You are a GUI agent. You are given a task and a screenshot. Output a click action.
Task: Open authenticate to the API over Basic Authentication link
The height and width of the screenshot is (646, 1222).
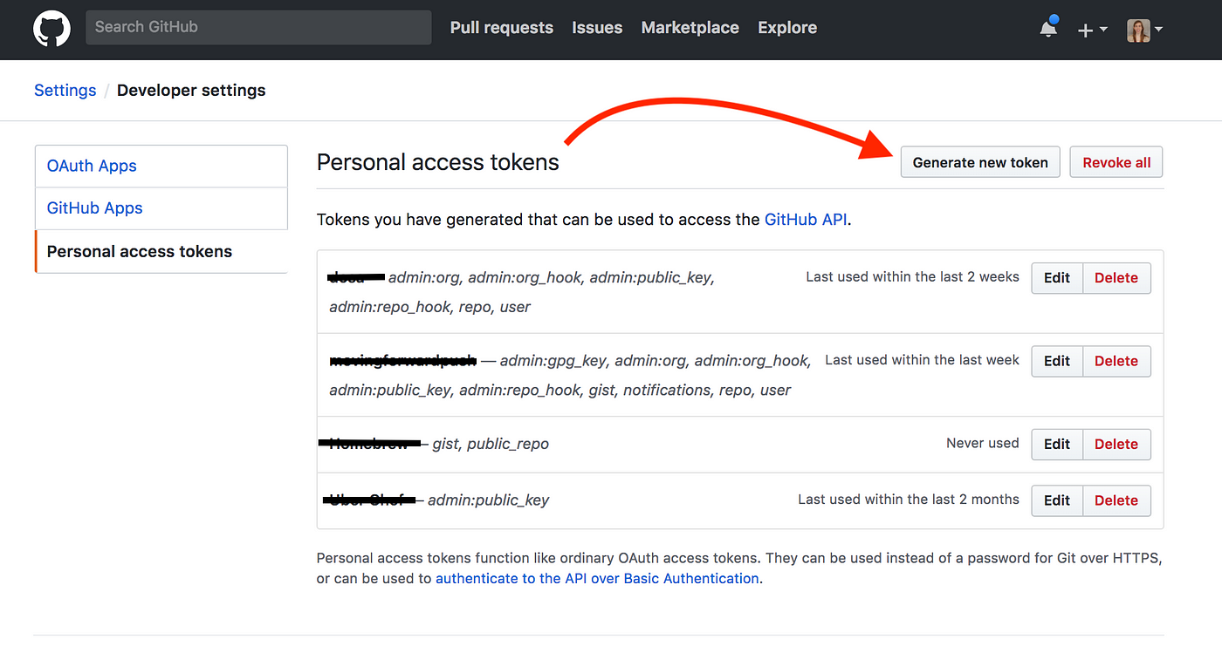597,578
